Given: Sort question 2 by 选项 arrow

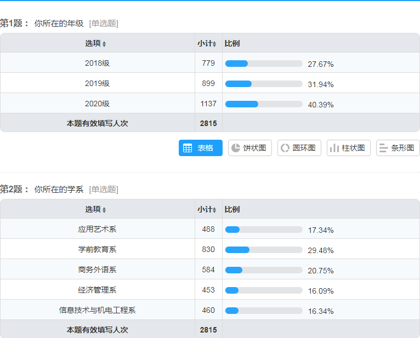Looking at the screenshot, I should click(104, 210).
